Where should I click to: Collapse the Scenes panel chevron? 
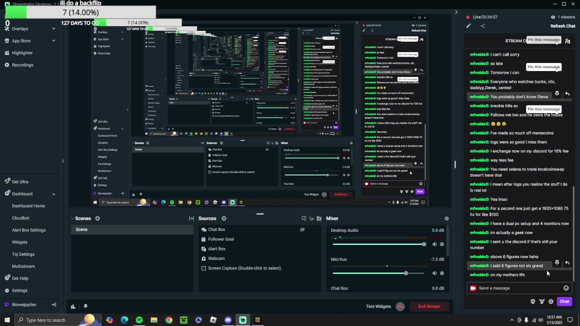click(x=72, y=218)
